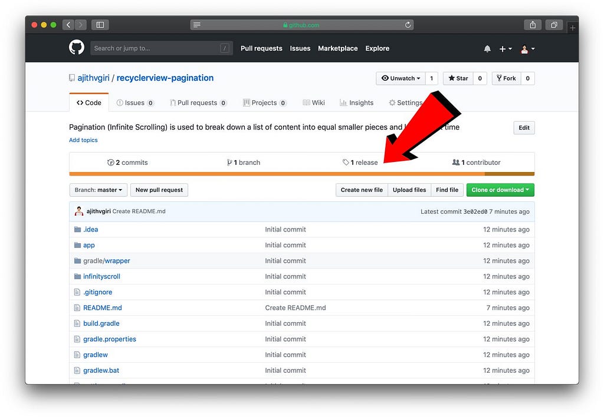Viewport: 604px width, 417px height.
Task: Open a new Safari tab
Action: 573,28
